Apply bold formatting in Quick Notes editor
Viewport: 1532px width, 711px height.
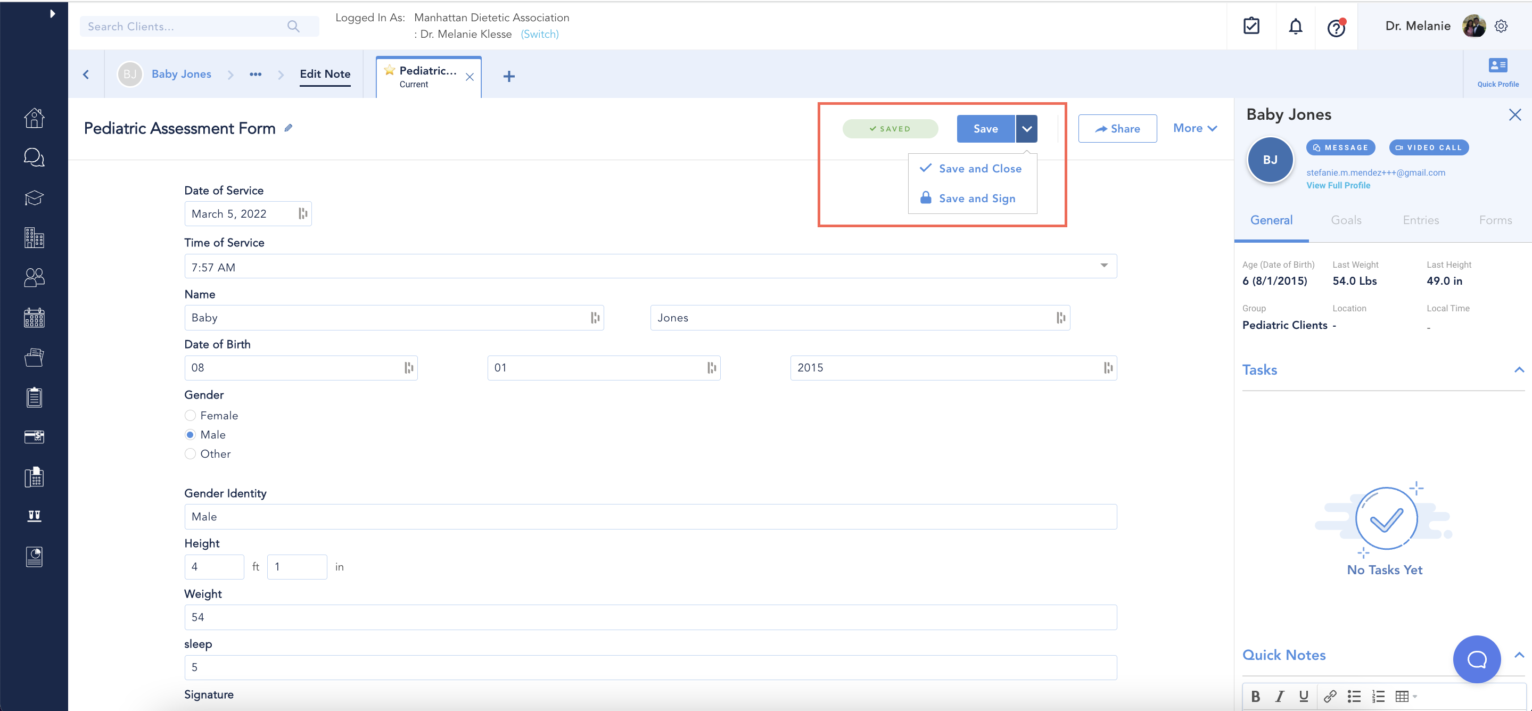pos(1255,696)
